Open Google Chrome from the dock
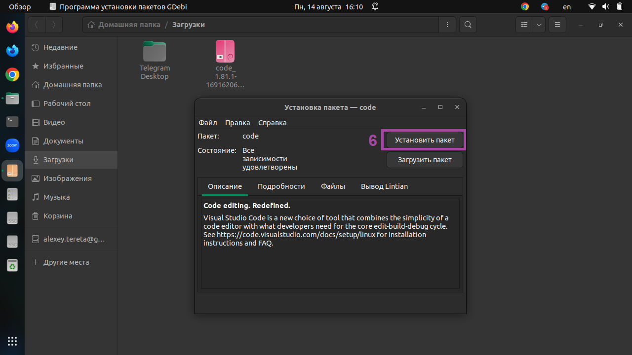Viewport: 632px width, 355px height. pos(12,74)
